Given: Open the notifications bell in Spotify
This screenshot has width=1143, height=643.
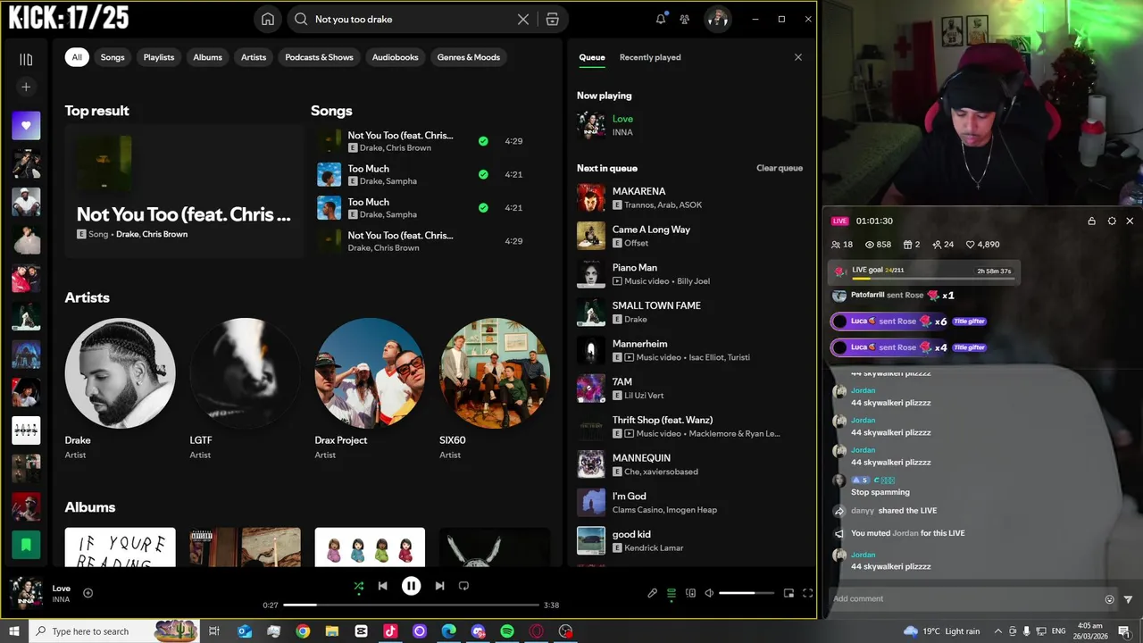Looking at the screenshot, I should click(x=661, y=19).
